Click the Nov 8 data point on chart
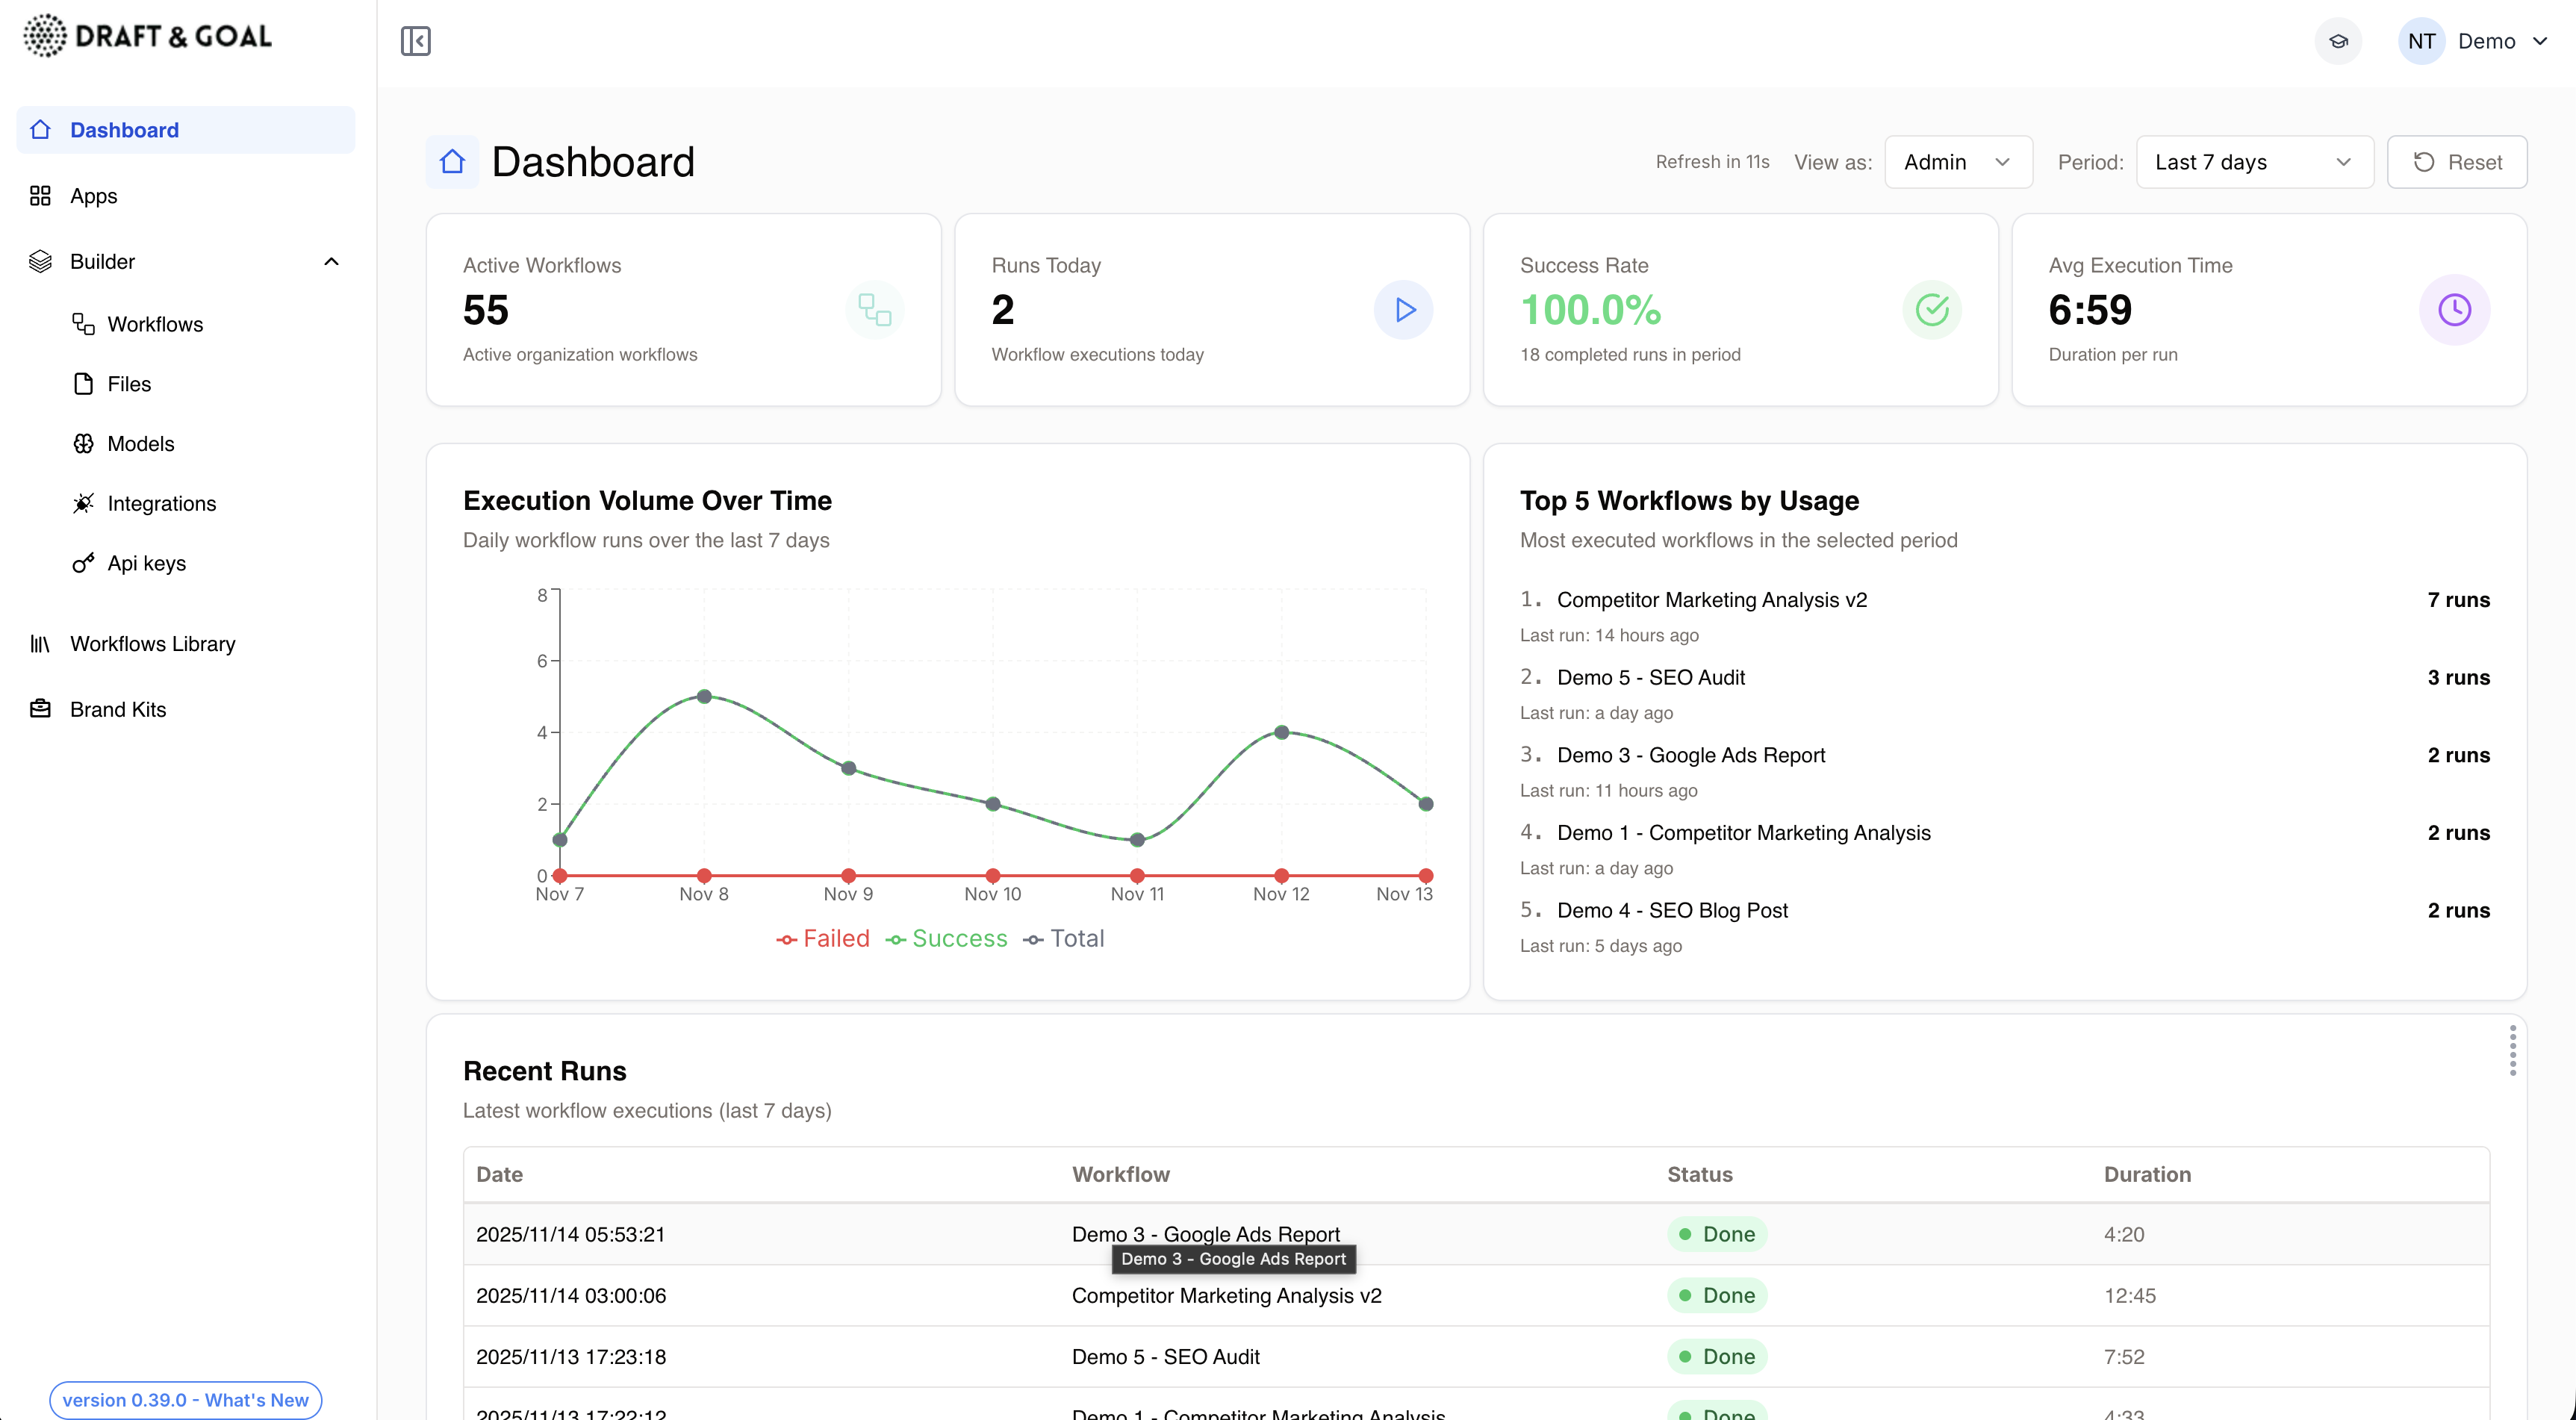This screenshot has height=1420, width=2576. pos(704,696)
